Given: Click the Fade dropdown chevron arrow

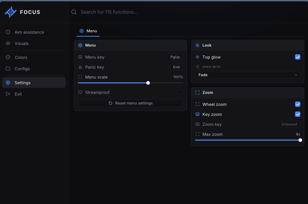Looking at the screenshot, I should 296,75.
